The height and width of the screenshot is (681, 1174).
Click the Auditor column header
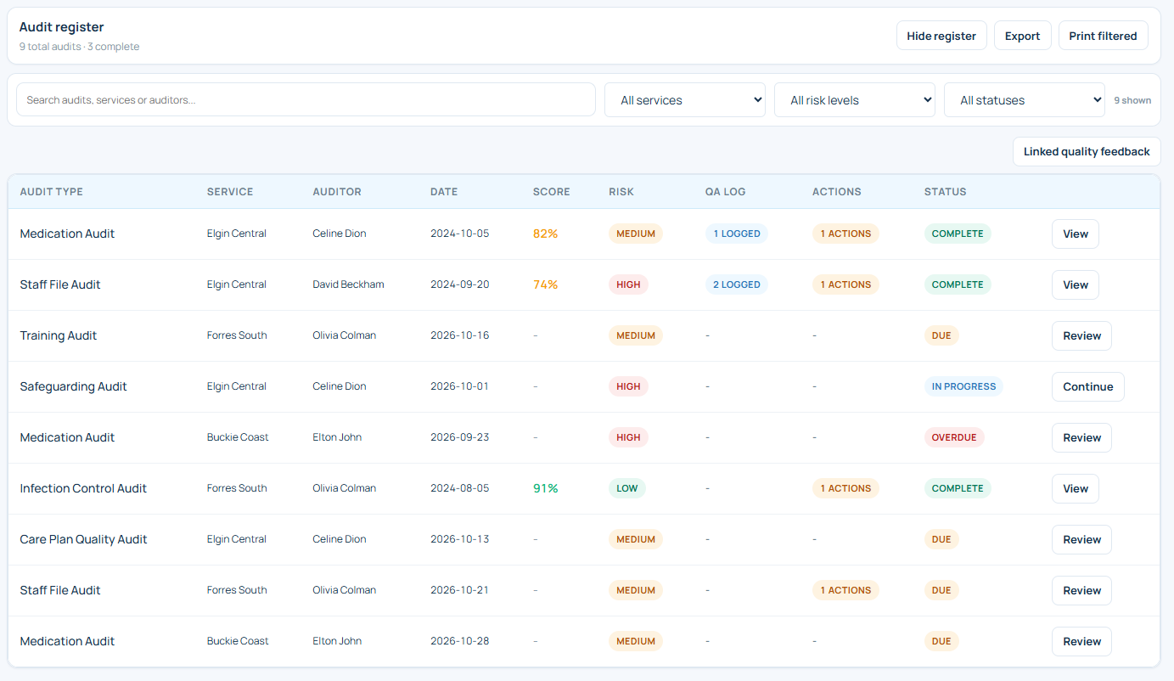[337, 192]
